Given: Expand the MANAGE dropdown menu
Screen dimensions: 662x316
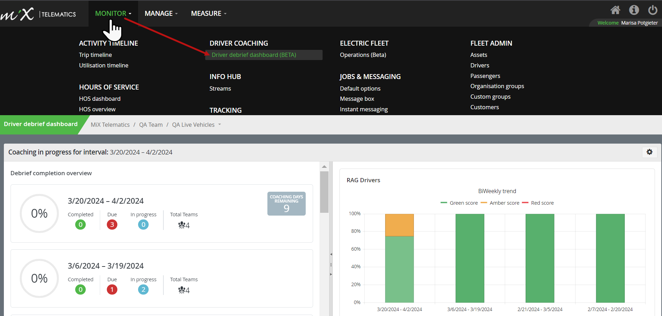Looking at the screenshot, I should (x=161, y=13).
